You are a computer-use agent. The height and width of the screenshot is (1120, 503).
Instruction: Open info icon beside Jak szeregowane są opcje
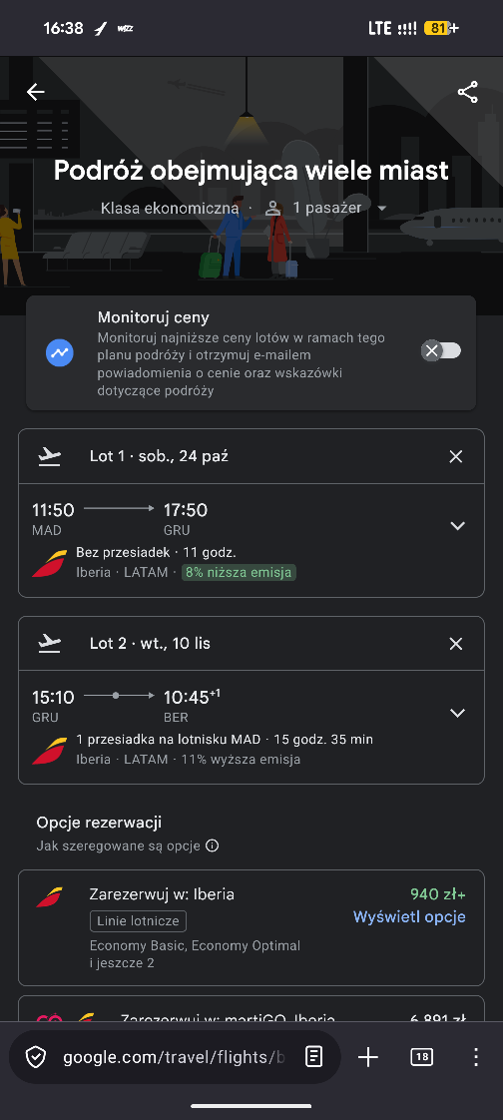coord(212,845)
